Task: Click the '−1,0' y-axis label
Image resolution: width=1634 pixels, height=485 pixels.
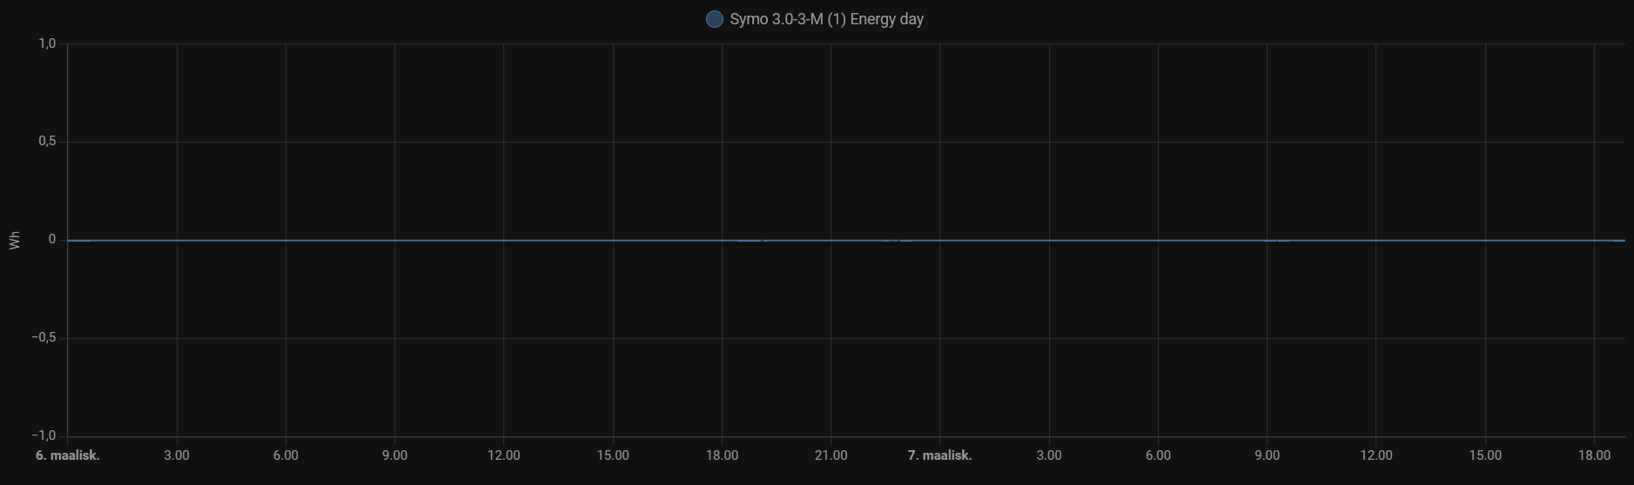Action: (44, 435)
